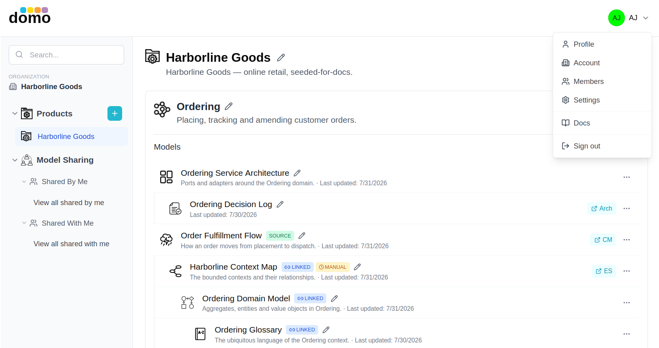Click the Harborline Goods header product icon

(152, 57)
